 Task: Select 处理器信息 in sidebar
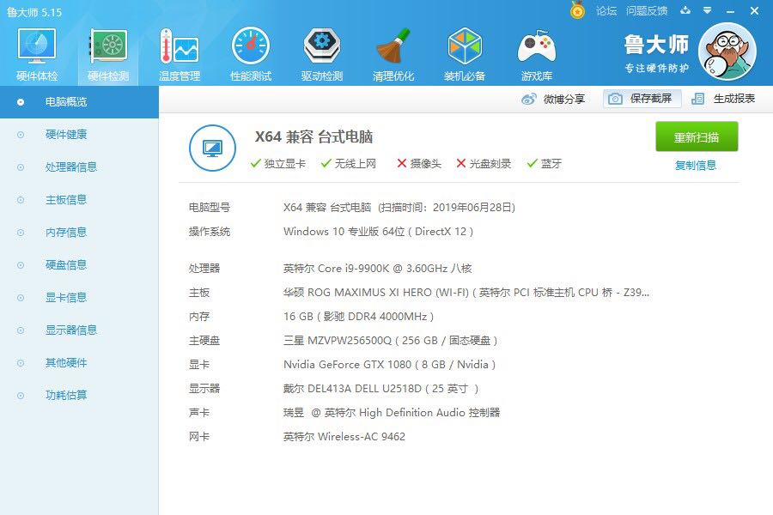[79, 167]
